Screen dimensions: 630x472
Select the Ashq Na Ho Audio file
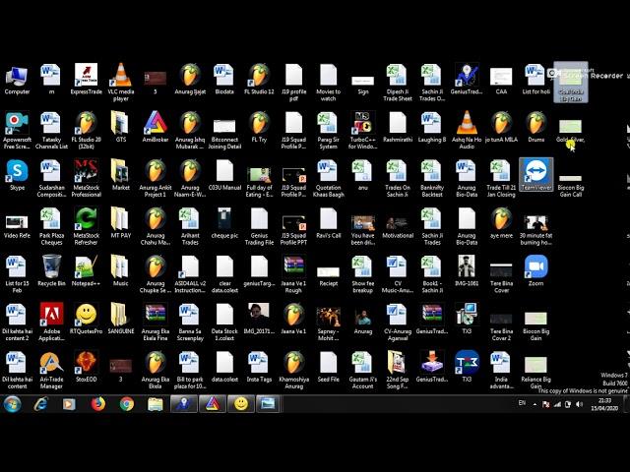pos(467,130)
